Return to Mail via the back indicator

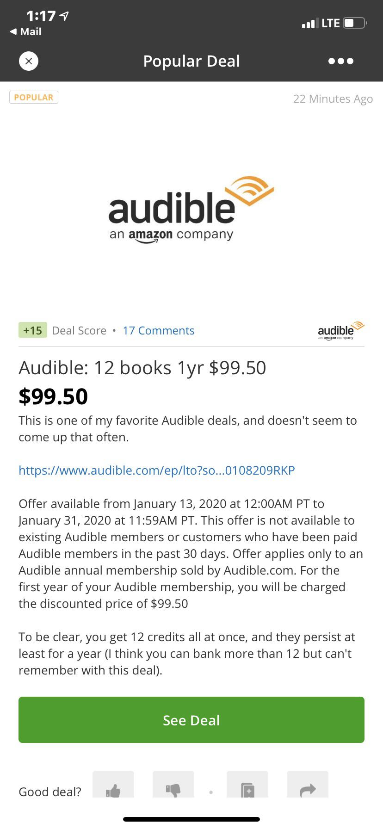tap(25, 32)
